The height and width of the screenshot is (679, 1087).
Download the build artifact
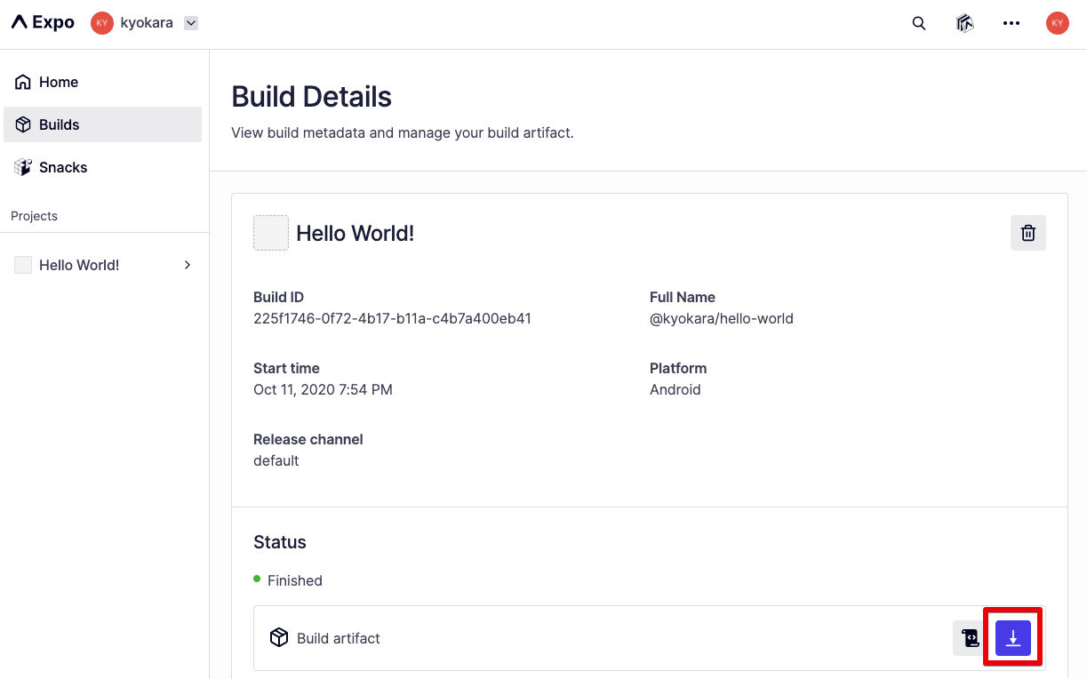(1012, 637)
